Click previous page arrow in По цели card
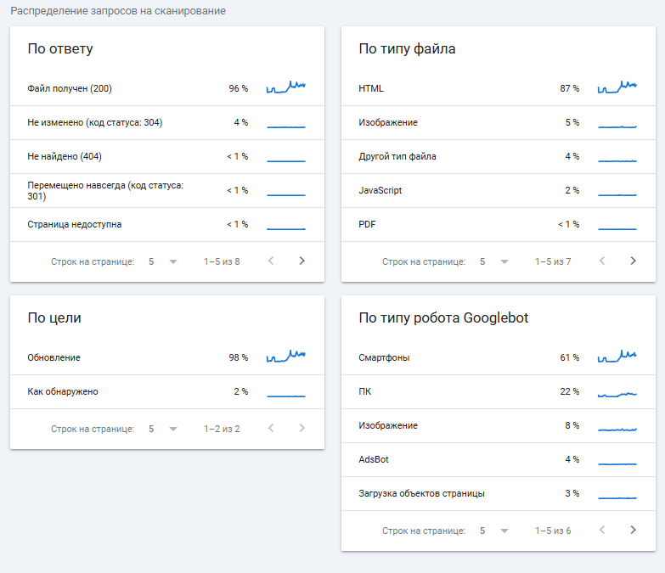This screenshot has height=573, width=665. point(271,429)
